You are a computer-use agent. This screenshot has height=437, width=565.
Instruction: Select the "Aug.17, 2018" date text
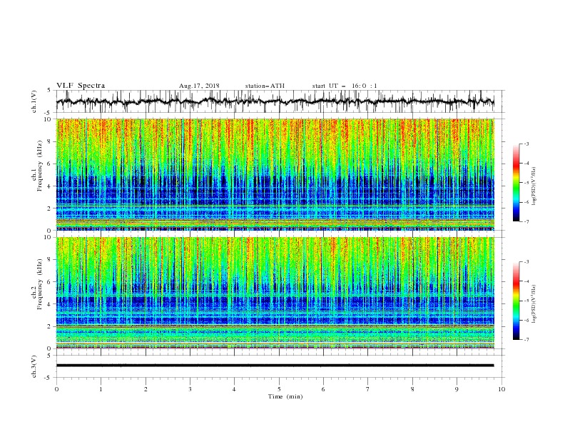(x=199, y=86)
